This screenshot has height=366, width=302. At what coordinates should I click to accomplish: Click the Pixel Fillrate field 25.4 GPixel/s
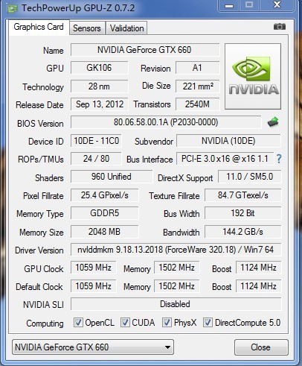pyautogui.click(x=105, y=195)
